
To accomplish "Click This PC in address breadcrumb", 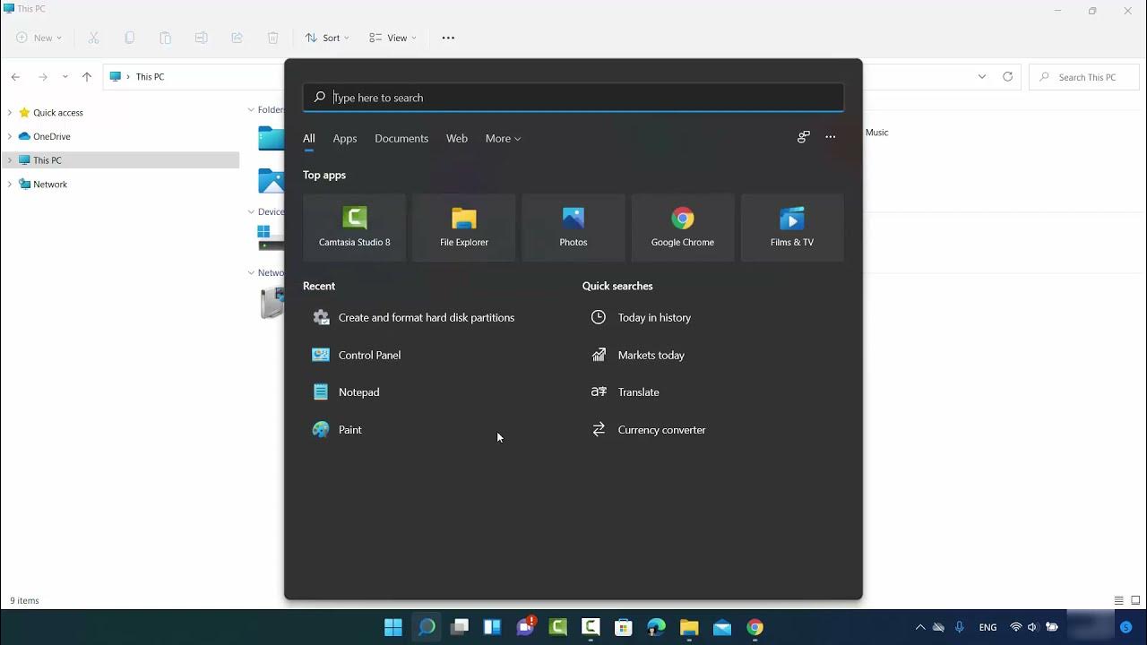I will [x=150, y=77].
